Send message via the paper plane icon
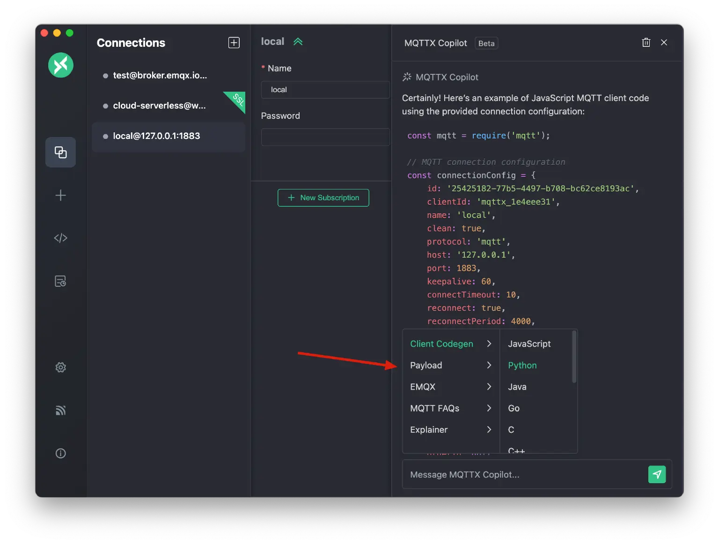Viewport: 719px width, 544px height. (x=657, y=474)
